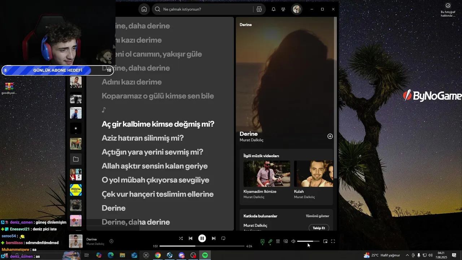Toggle repeat mode

click(x=223, y=238)
